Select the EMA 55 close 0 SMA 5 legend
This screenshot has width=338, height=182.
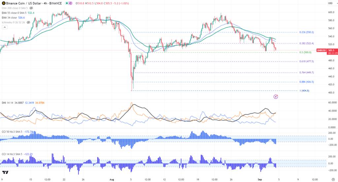[14, 13]
